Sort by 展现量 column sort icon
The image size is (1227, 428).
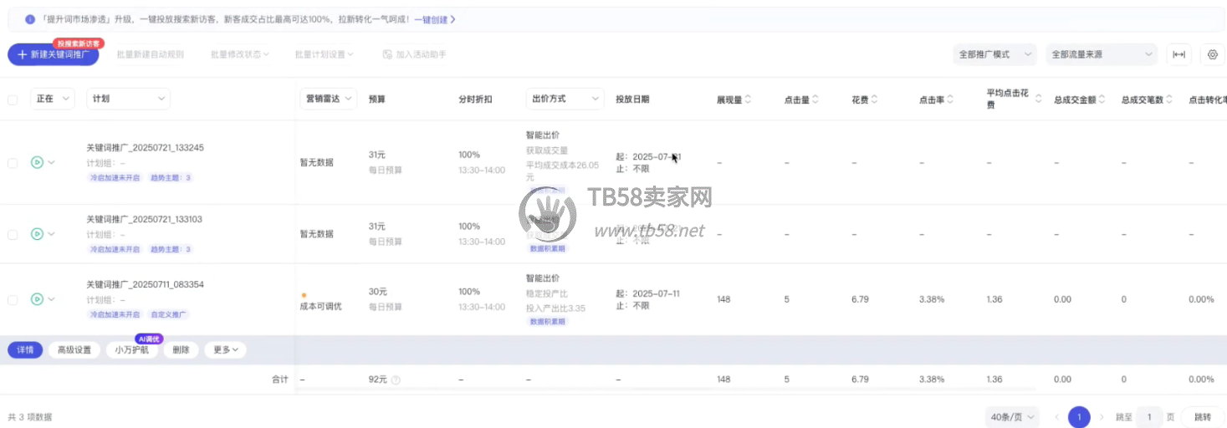748,99
